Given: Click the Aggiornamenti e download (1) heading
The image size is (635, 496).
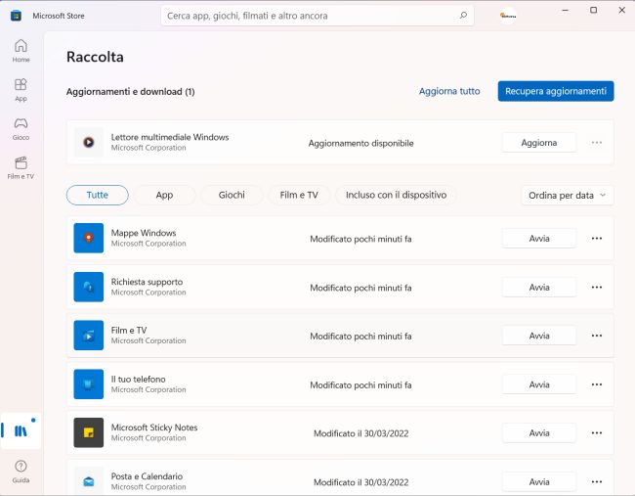Looking at the screenshot, I should point(130,92).
